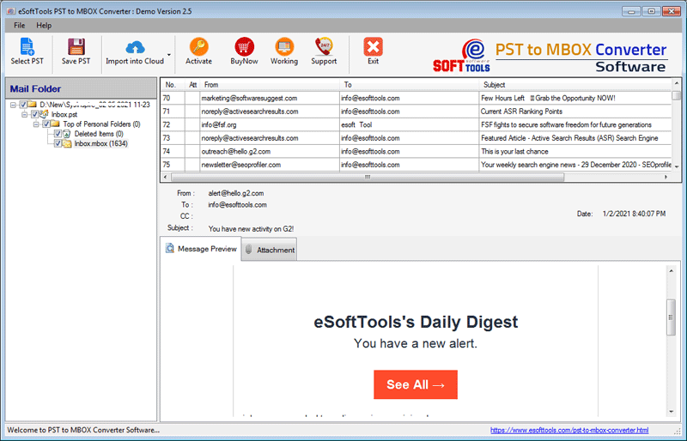The height and width of the screenshot is (441, 687).
Task: Click the BuyNow shopping cart icon
Action: tap(244, 46)
